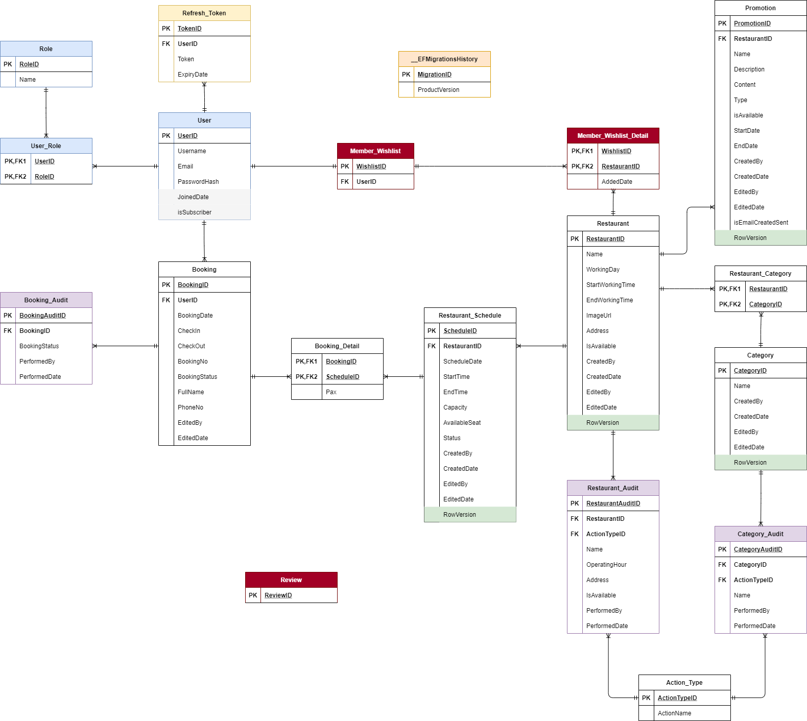Select the __EFMigrationsHistory table header

point(444,59)
